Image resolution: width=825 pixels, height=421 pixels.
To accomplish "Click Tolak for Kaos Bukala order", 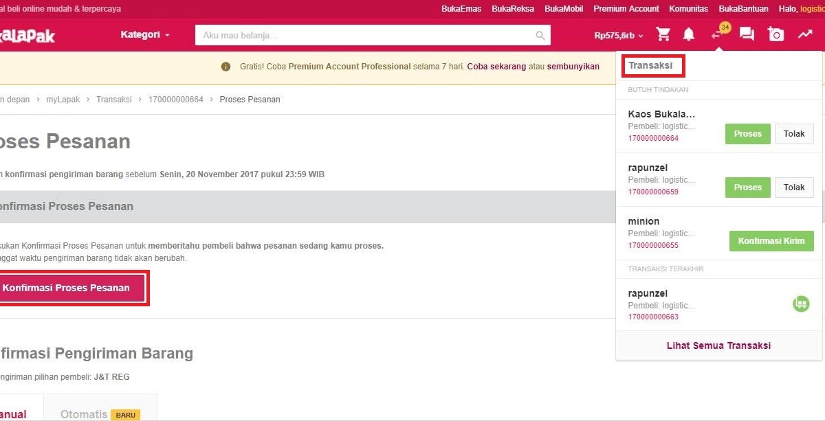I will point(794,134).
